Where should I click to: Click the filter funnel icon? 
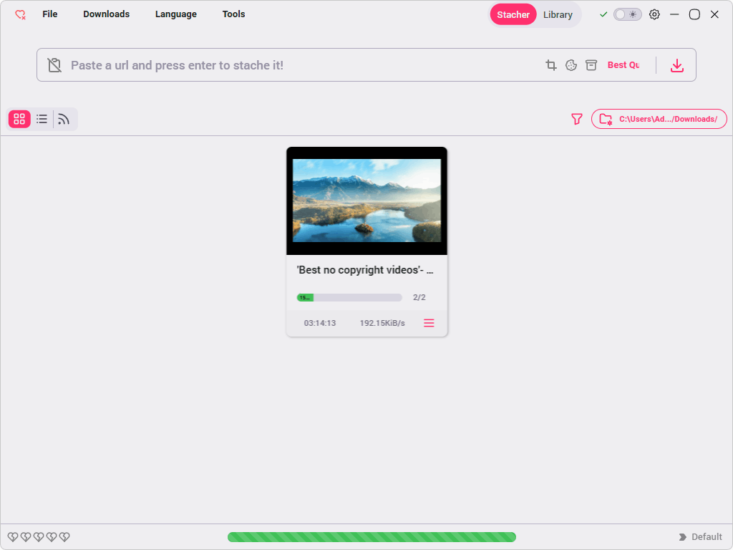[576, 119]
